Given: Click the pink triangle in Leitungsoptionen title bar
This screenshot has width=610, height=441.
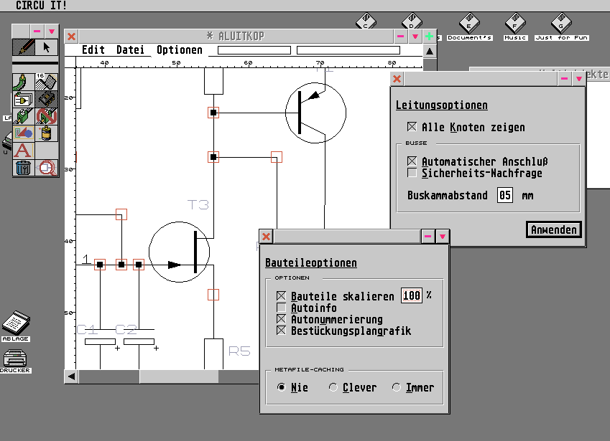Looking at the screenshot, I should coord(579,79).
